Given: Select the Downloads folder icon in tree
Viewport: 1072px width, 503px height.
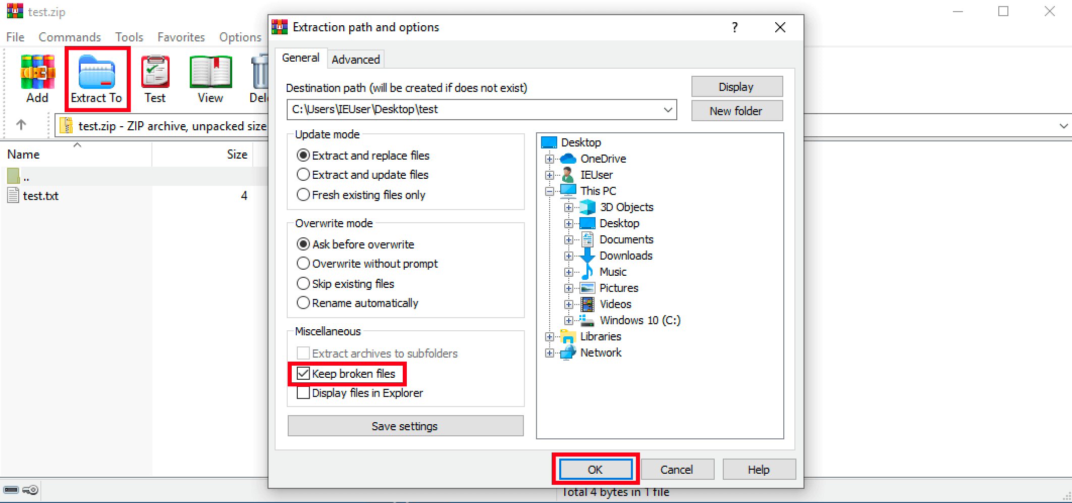Looking at the screenshot, I should 587,256.
